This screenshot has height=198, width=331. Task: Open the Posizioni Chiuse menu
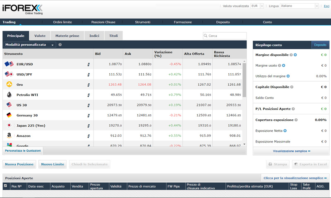click(103, 22)
